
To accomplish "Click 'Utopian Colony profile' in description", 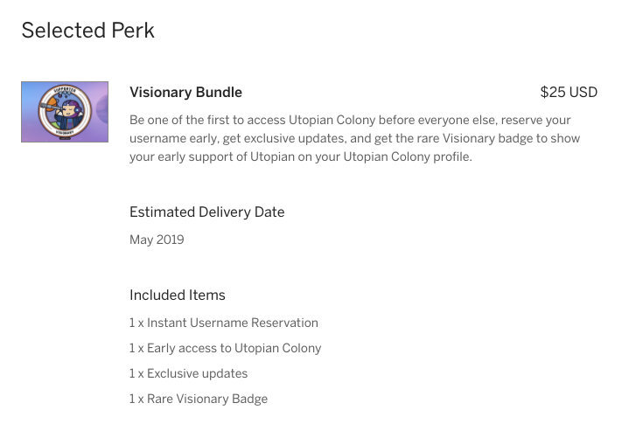I will coord(408,156).
